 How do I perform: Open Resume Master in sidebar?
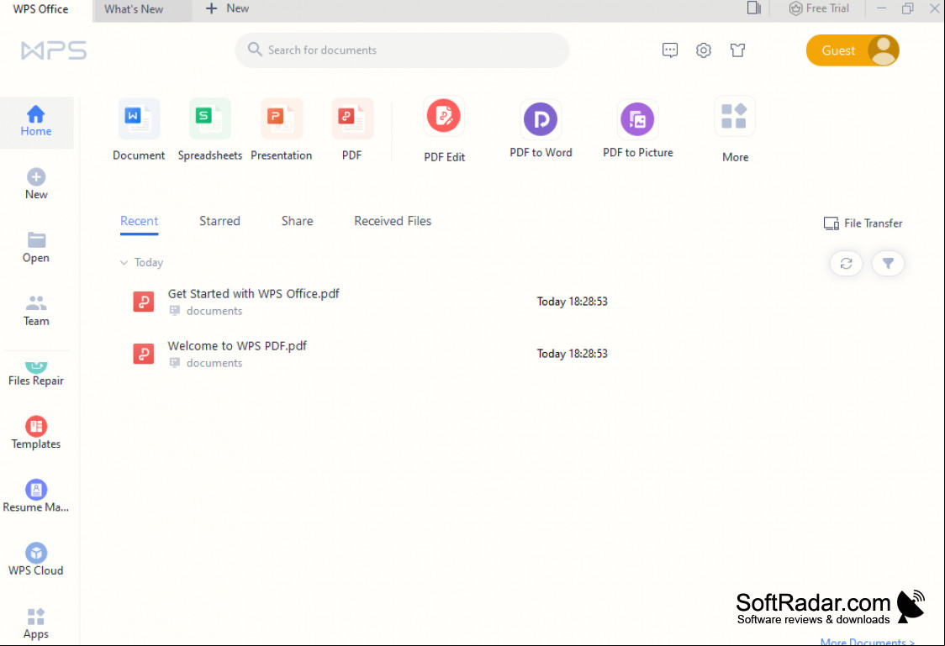click(x=36, y=496)
